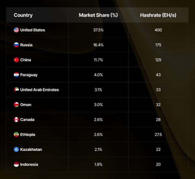Click the China flag icon
195x179 pixels.
(16, 60)
